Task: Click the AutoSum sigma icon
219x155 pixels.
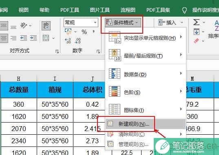Action: [x=196, y=22]
